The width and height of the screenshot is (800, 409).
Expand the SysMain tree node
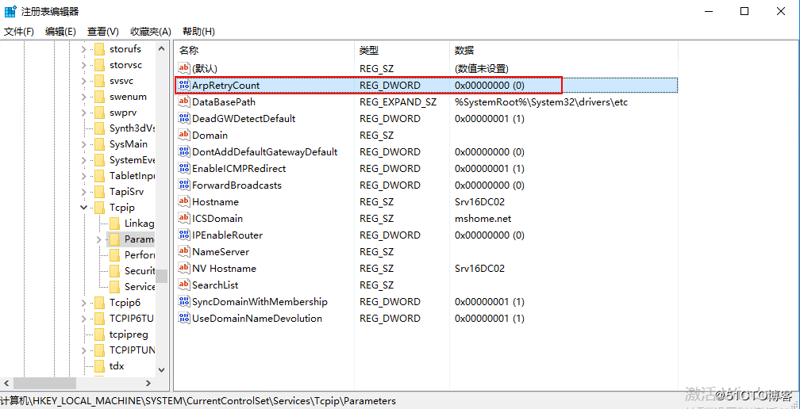click(x=83, y=144)
